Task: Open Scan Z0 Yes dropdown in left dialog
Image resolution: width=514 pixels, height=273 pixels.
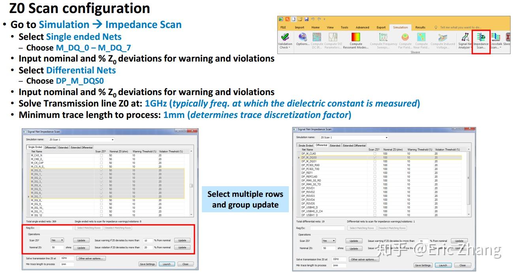Action: click(x=57, y=240)
